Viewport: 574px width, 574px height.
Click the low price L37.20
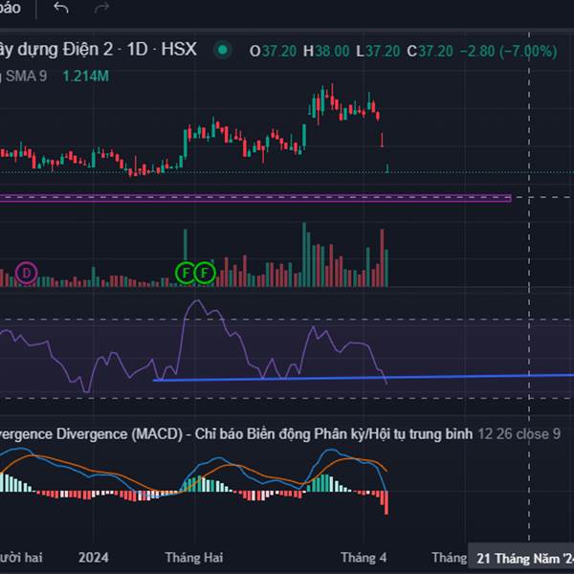point(378,52)
